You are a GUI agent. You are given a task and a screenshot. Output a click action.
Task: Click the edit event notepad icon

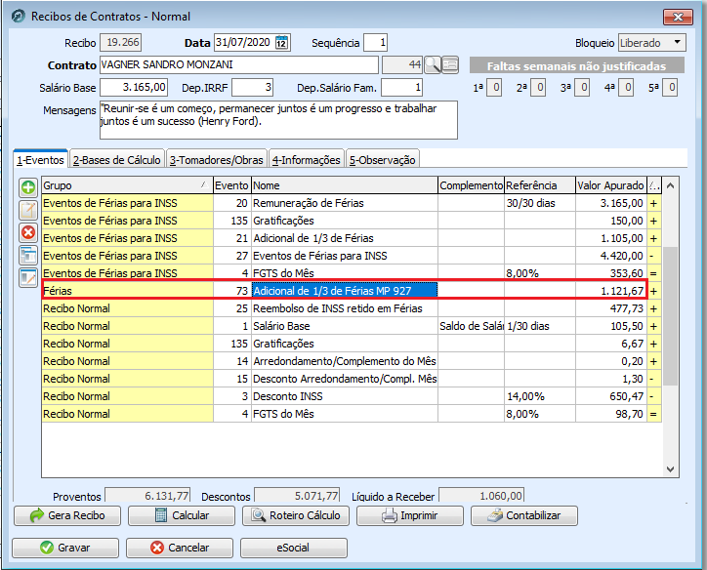click(28, 210)
